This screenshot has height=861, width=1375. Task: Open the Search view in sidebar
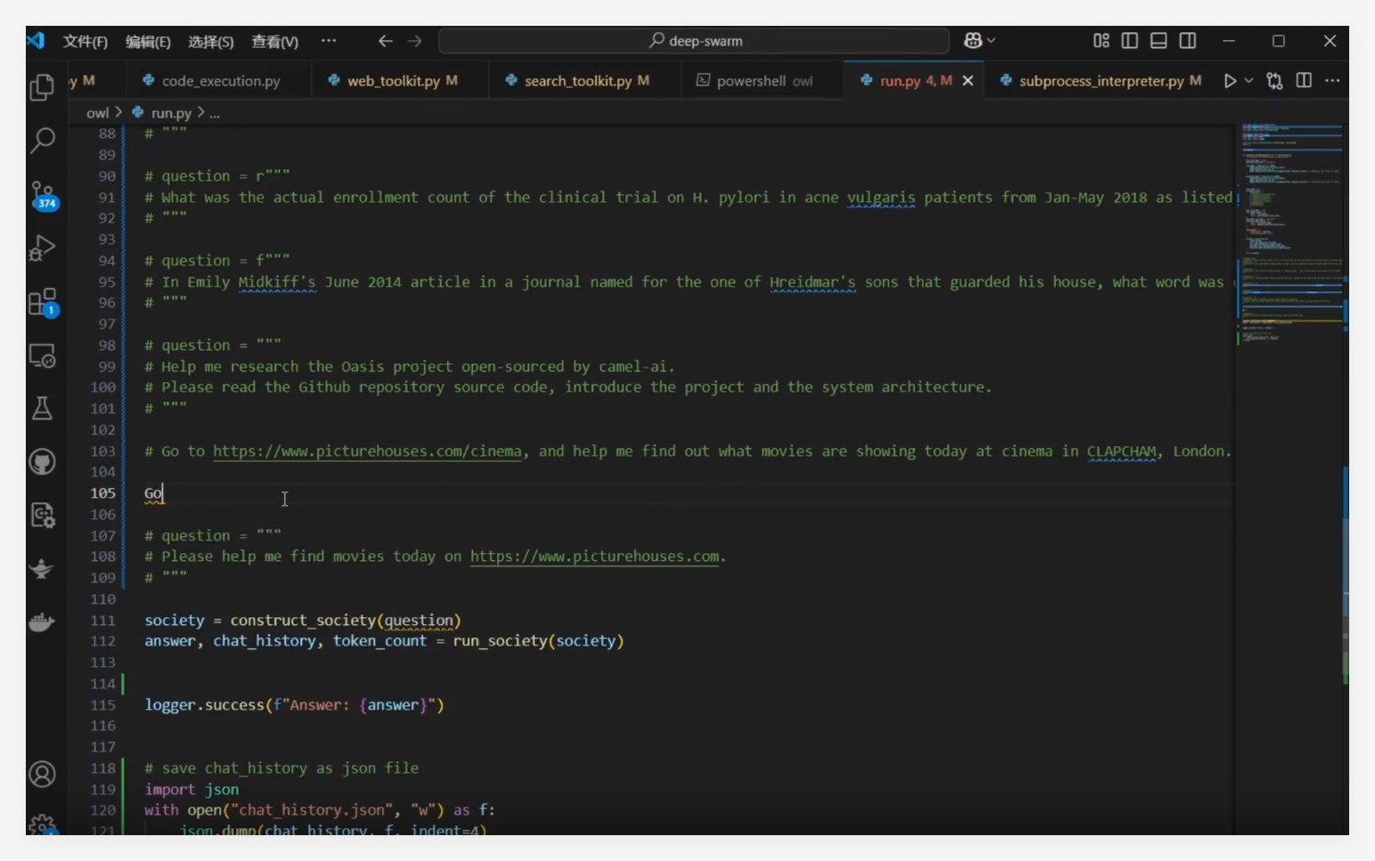[x=42, y=140]
